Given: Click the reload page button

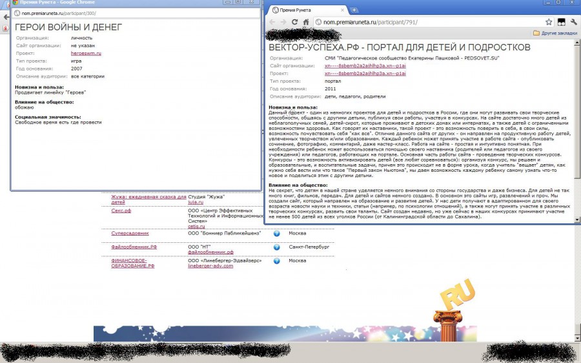Looking at the screenshot, I should [295, 22].
